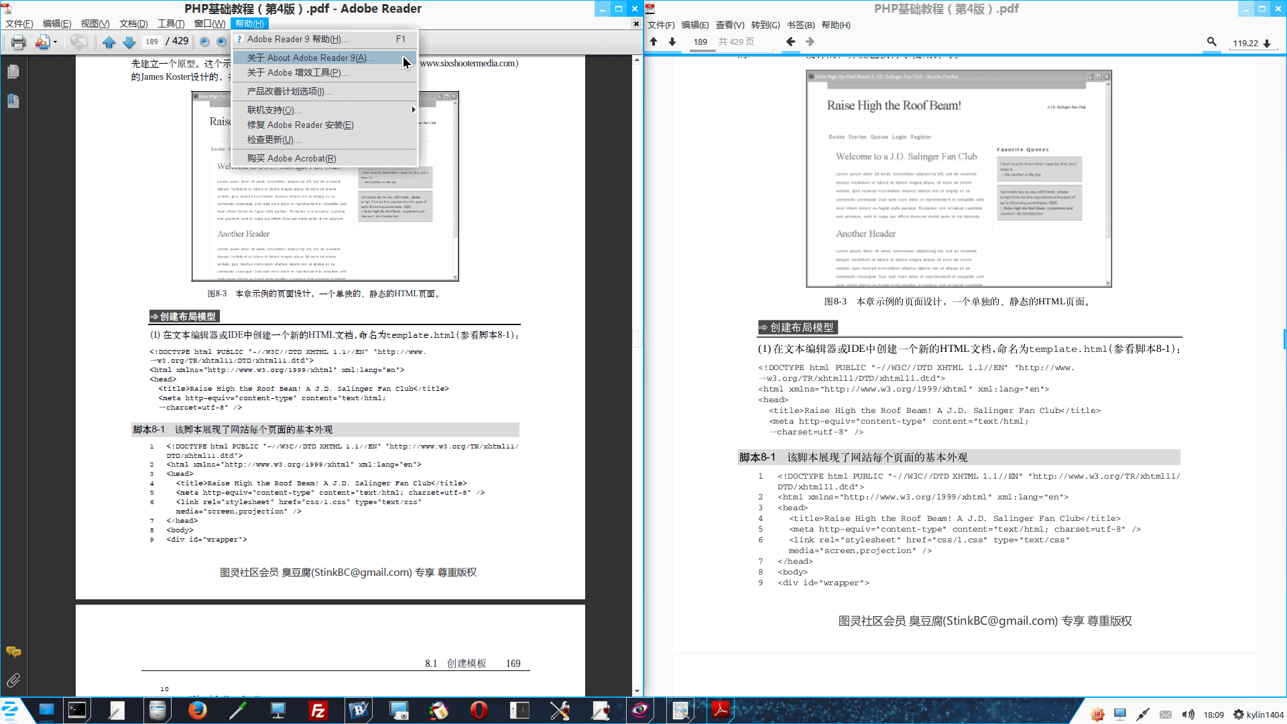Open the text editor pen icon on taskbar
The width and height of the screenshot is (1287, 724).
117,710
